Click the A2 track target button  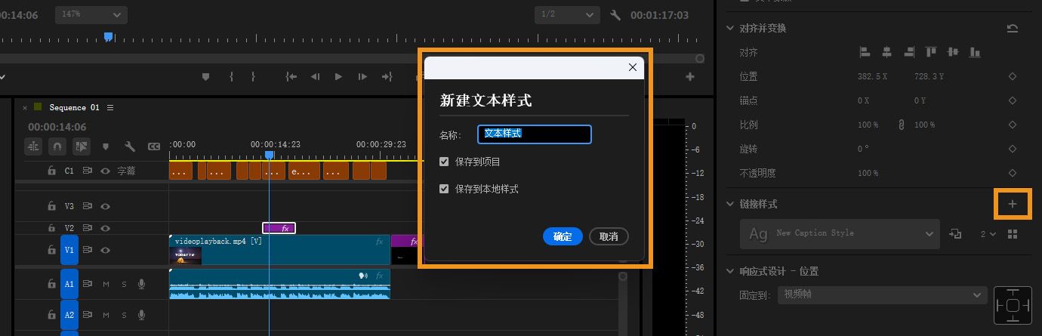pyautogui.click(x=69, y=315)
